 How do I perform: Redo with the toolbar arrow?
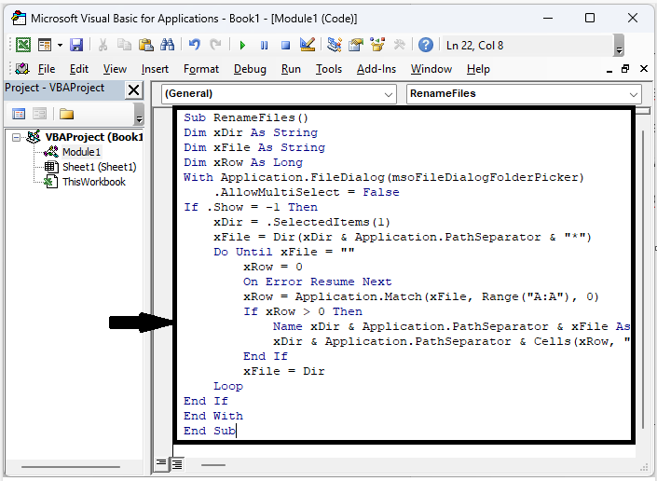[215, 45]
